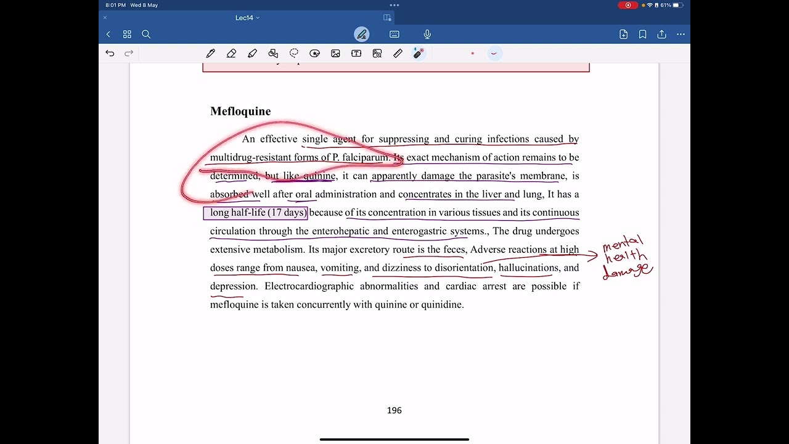Select the Laser pointer tool
This screenshot has width=789, height=444.
tap(419, 54)
